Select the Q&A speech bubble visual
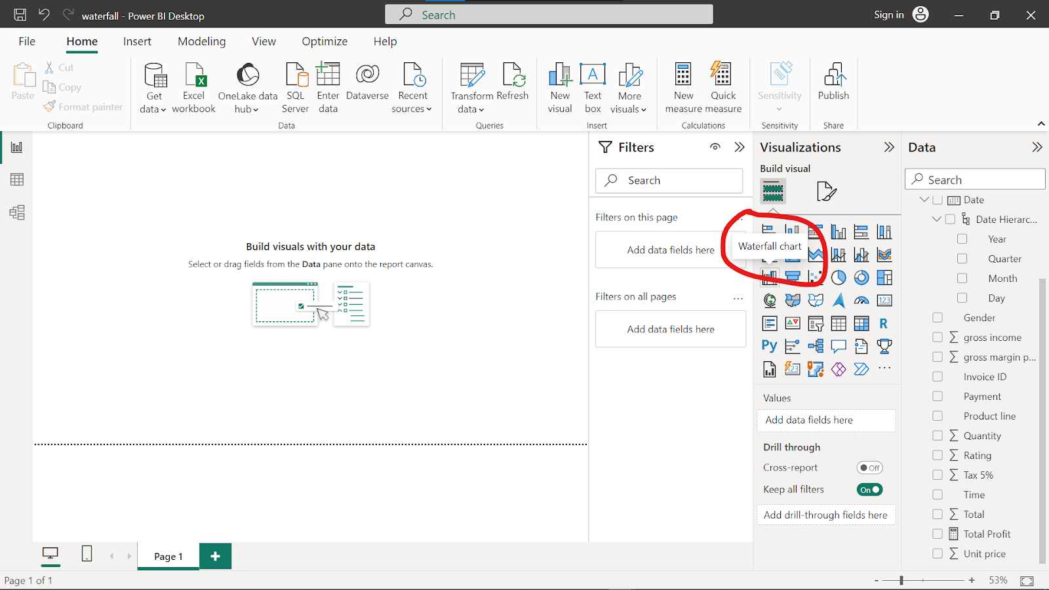 coord(839,346)
